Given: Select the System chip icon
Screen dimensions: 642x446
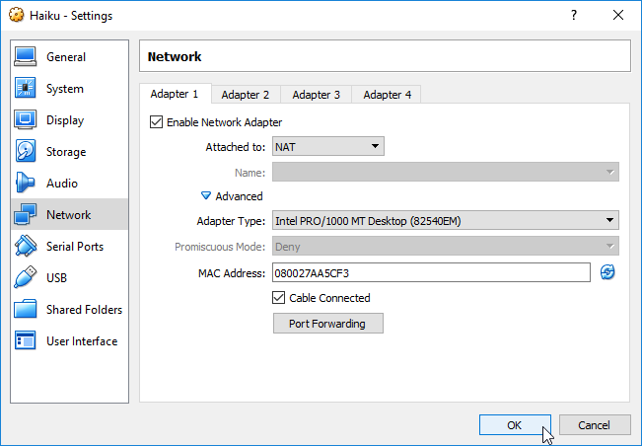Looking at the screenshot, I should (x=27, y=89).
